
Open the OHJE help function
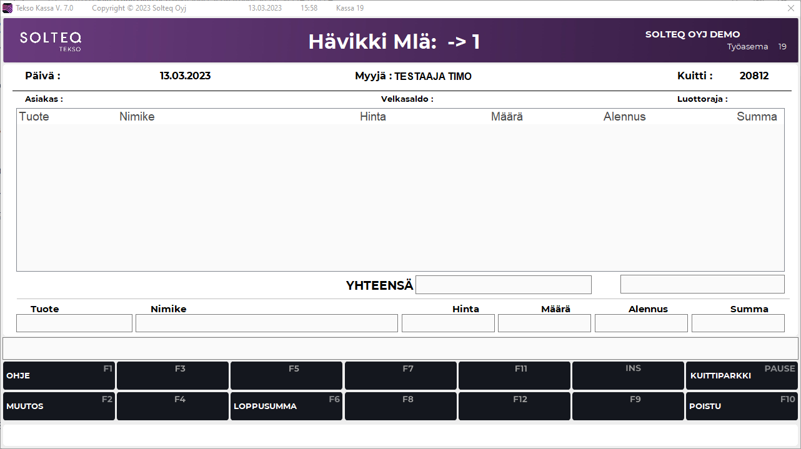point(59,375)
